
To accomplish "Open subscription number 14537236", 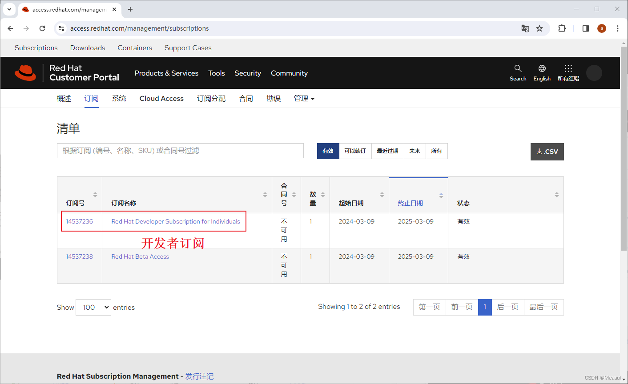I will pos(80,221).
